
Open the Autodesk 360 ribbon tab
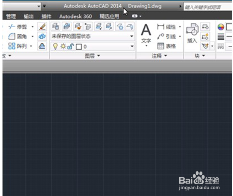pos(75,16)
